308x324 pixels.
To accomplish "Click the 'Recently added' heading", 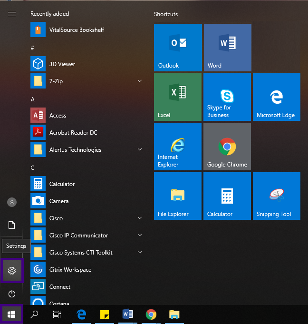I will point(50,14).
